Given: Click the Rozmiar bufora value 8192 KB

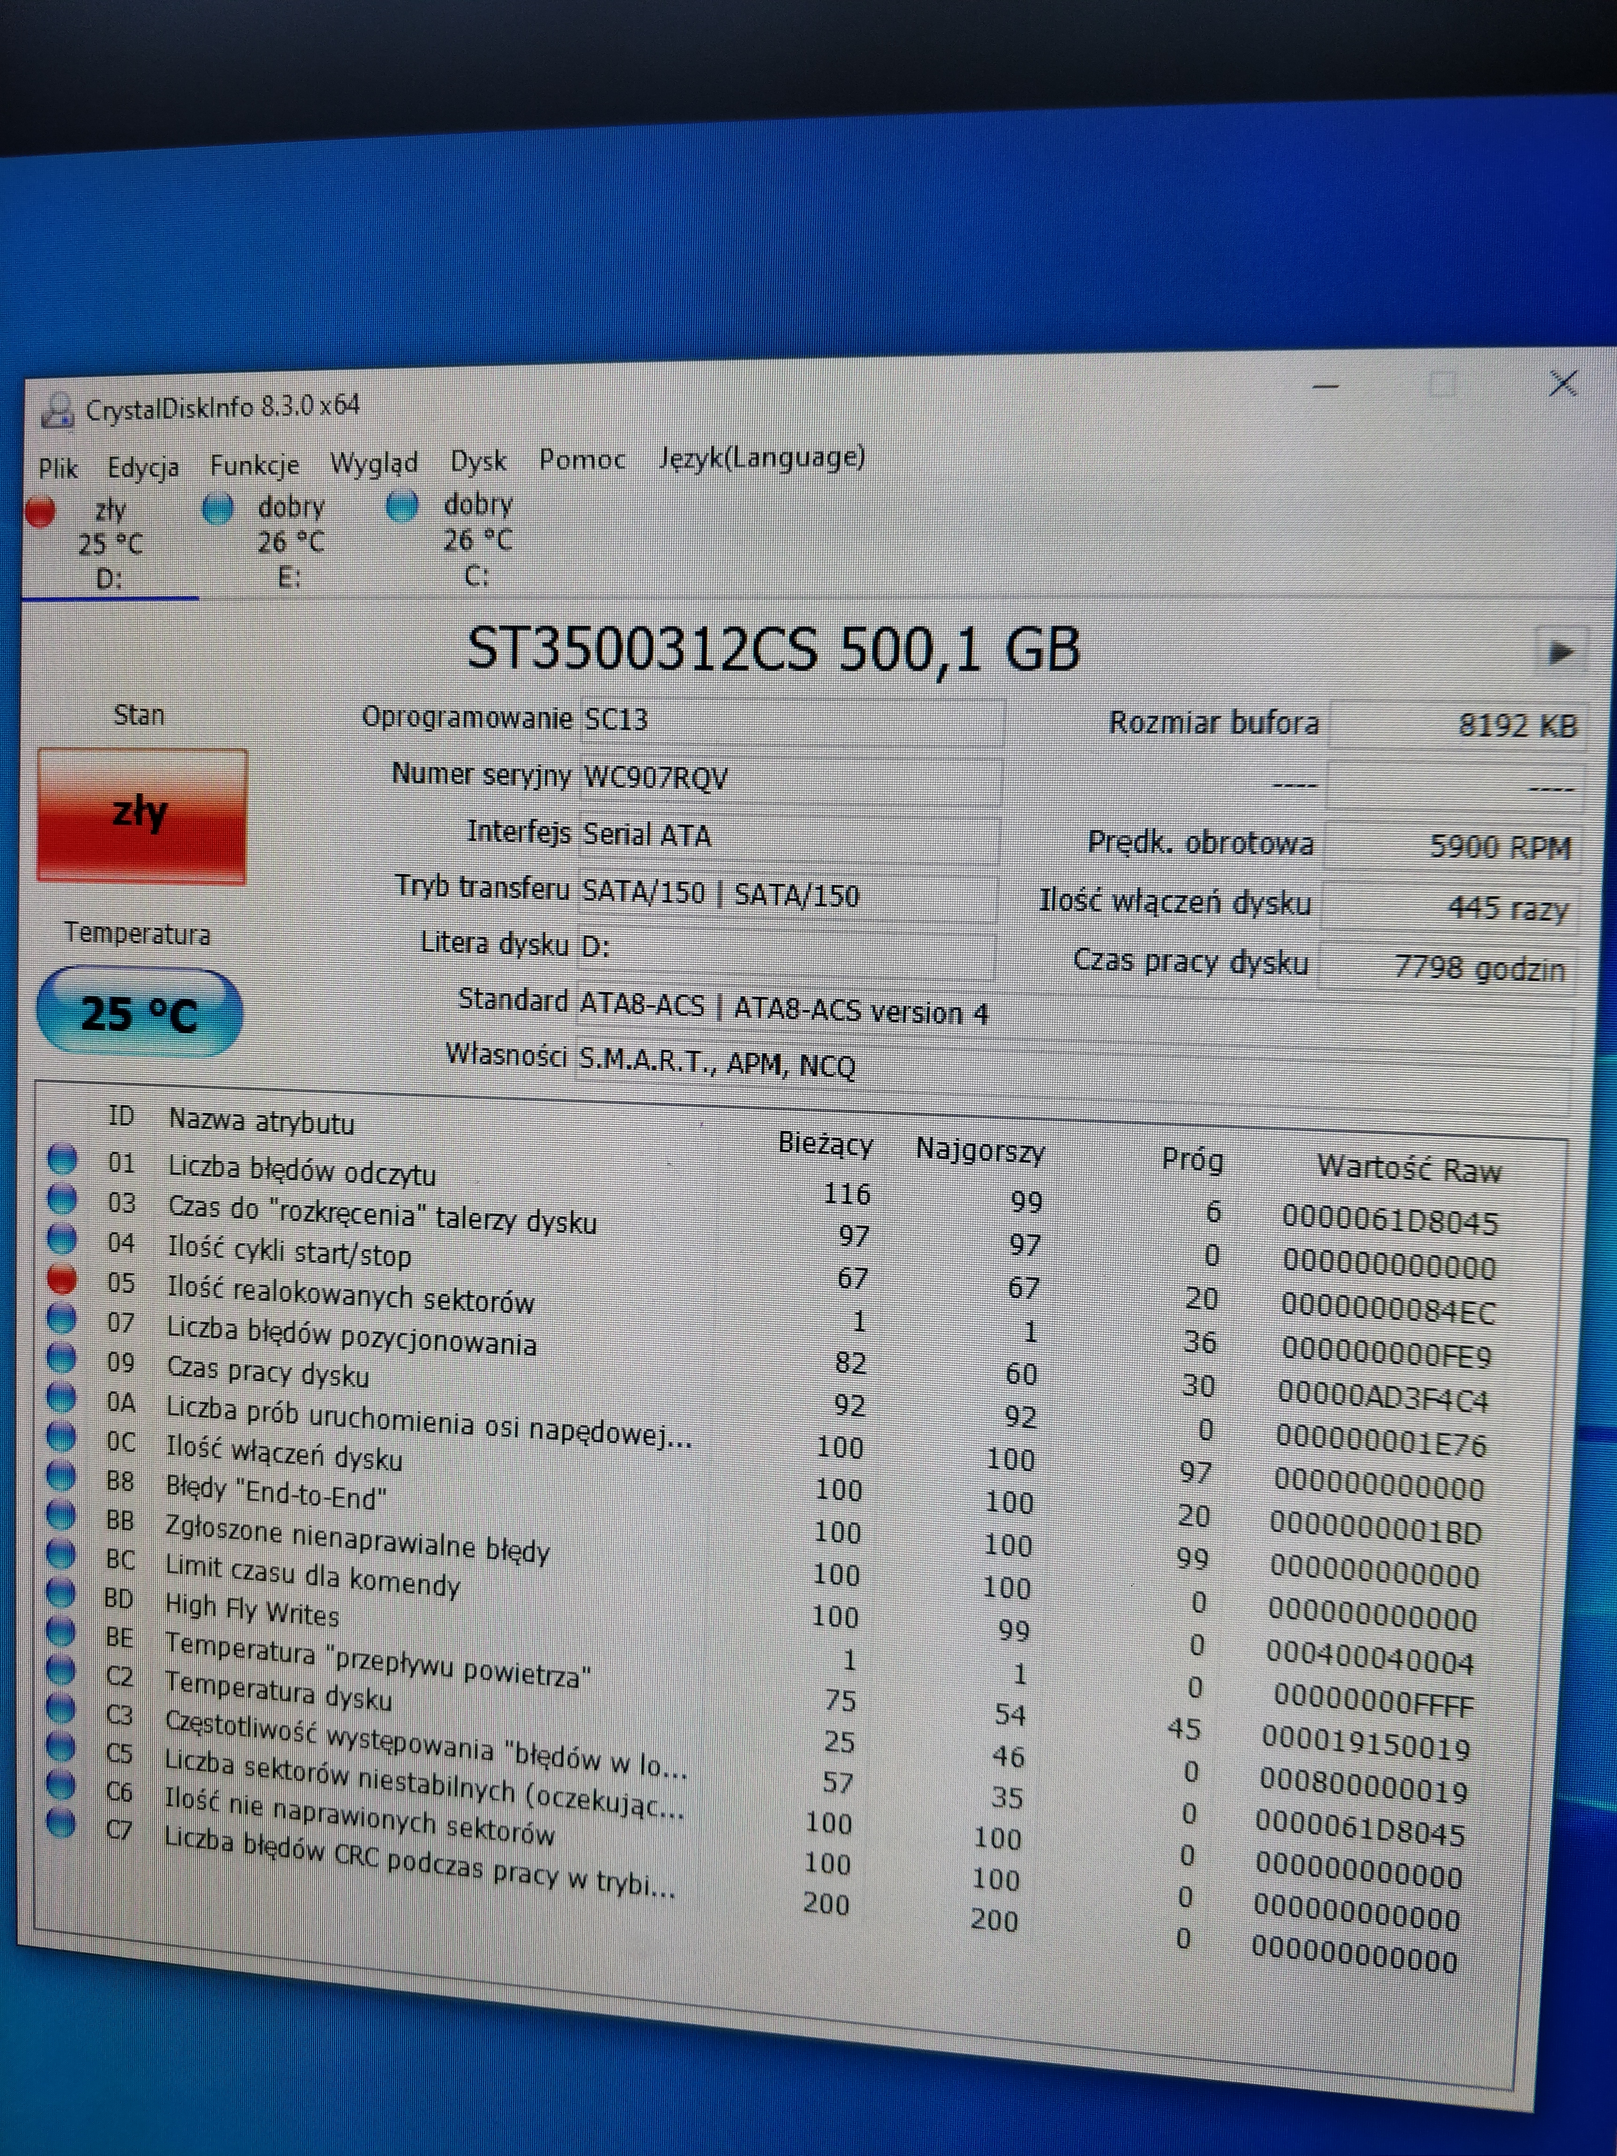Looking at the screenshot, I should (x=1457, y=725).
